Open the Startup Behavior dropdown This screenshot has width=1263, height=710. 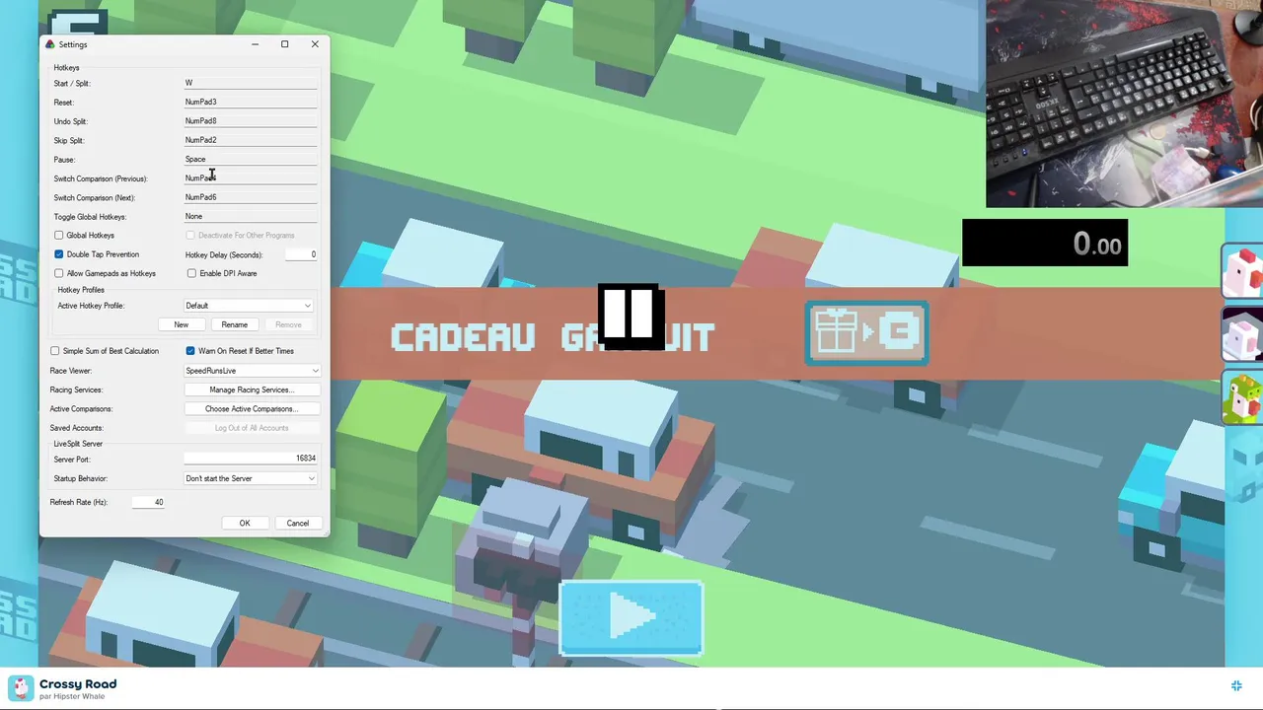[x=251, y=478]
